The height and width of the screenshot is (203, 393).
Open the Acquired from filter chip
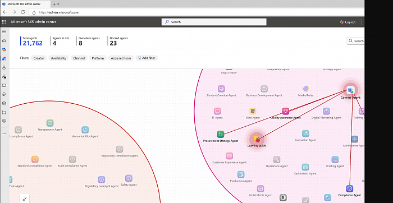point(121,58)
